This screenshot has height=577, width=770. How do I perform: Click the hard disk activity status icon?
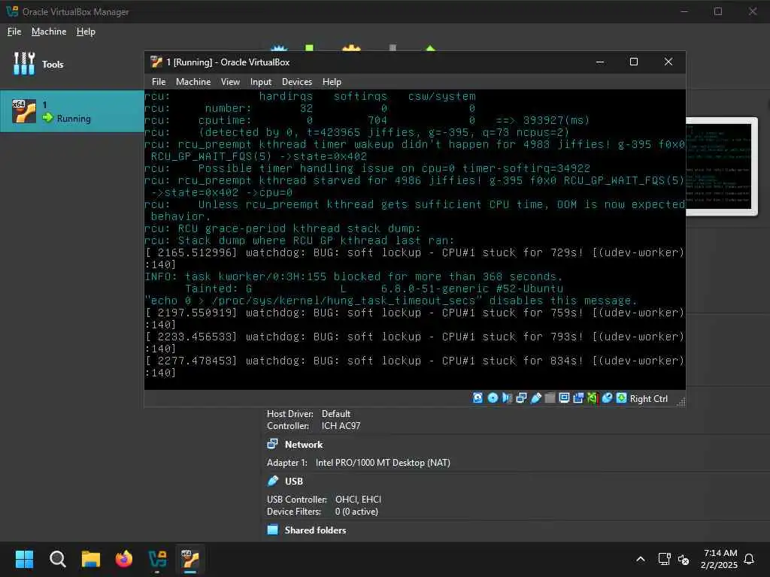pyautogui.click(x=477, y=398)
